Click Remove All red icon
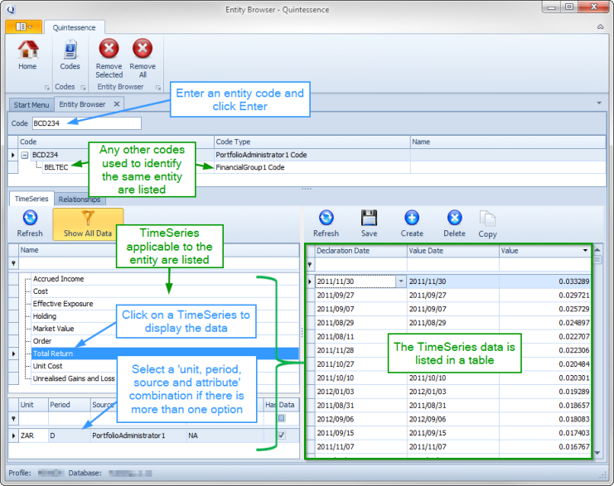Screen dimensions: 614x486 click(143, 58)
